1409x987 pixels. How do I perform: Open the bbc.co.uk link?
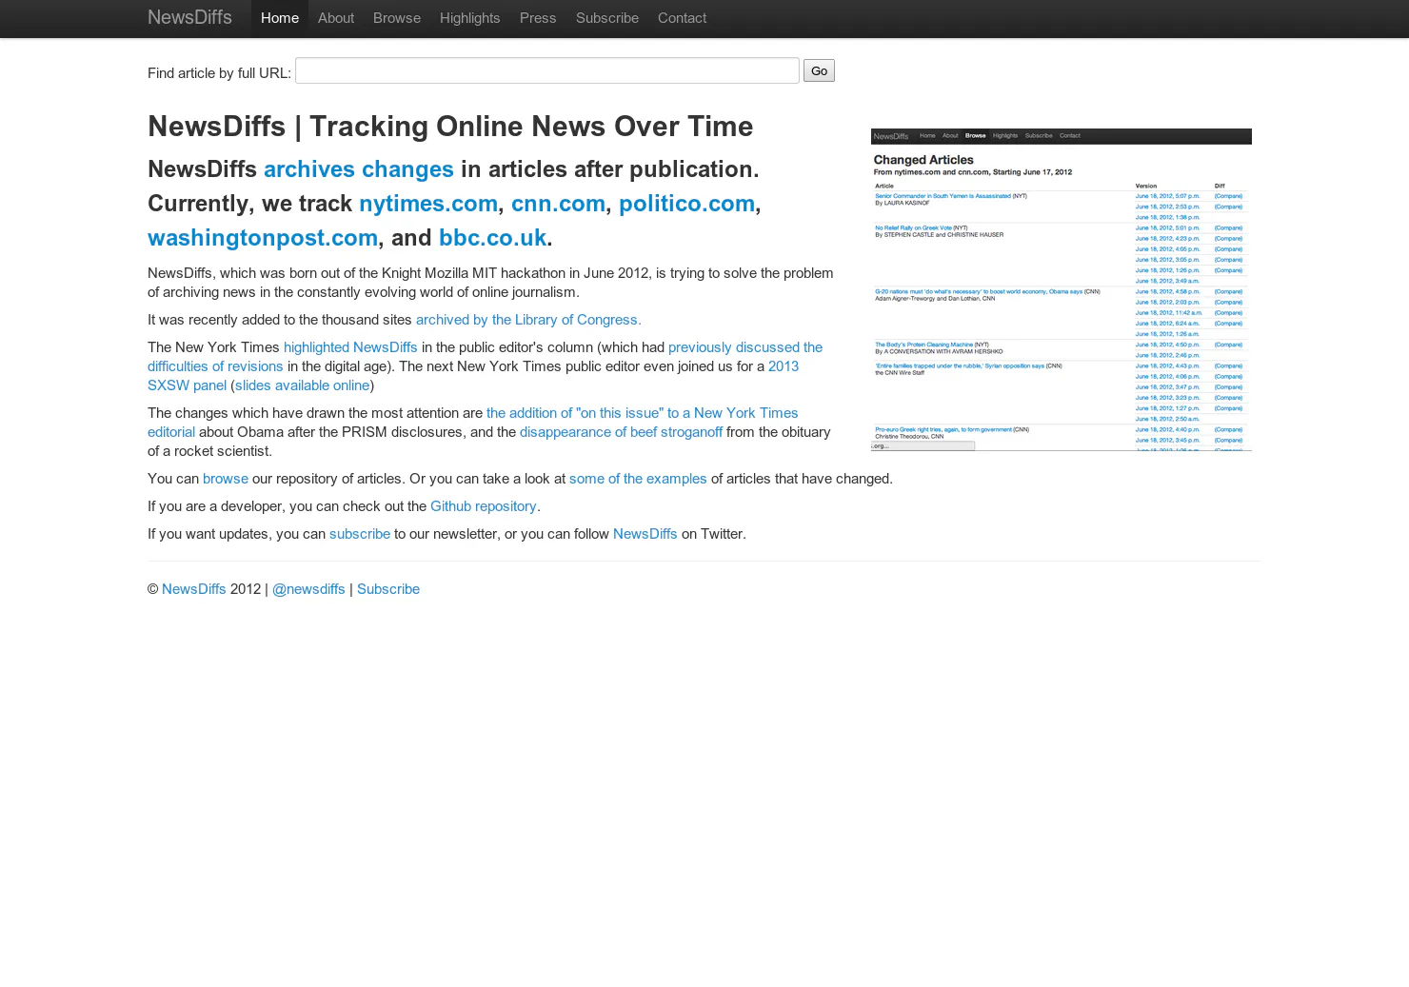[x=492, y=238]
